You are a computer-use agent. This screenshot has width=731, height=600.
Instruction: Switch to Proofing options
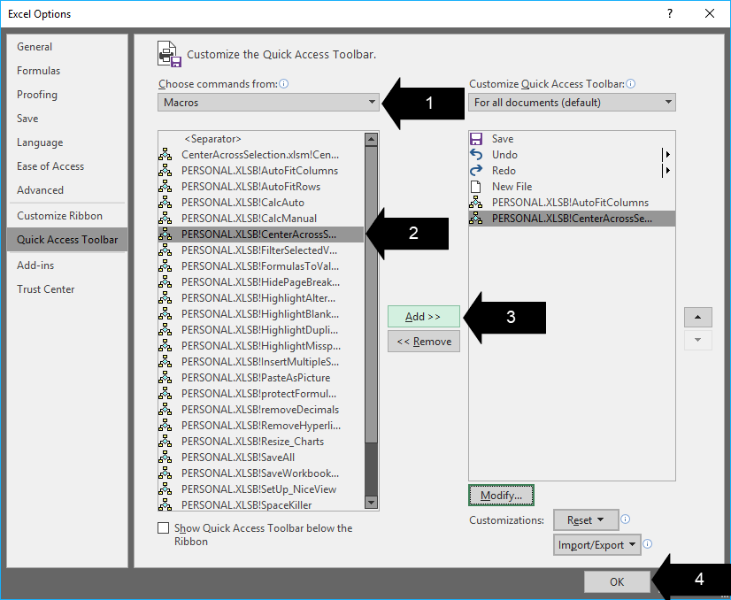pos(67,95)
